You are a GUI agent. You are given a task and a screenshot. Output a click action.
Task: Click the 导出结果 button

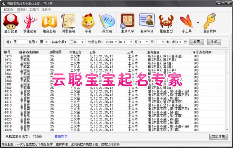[x=218, y=137]
